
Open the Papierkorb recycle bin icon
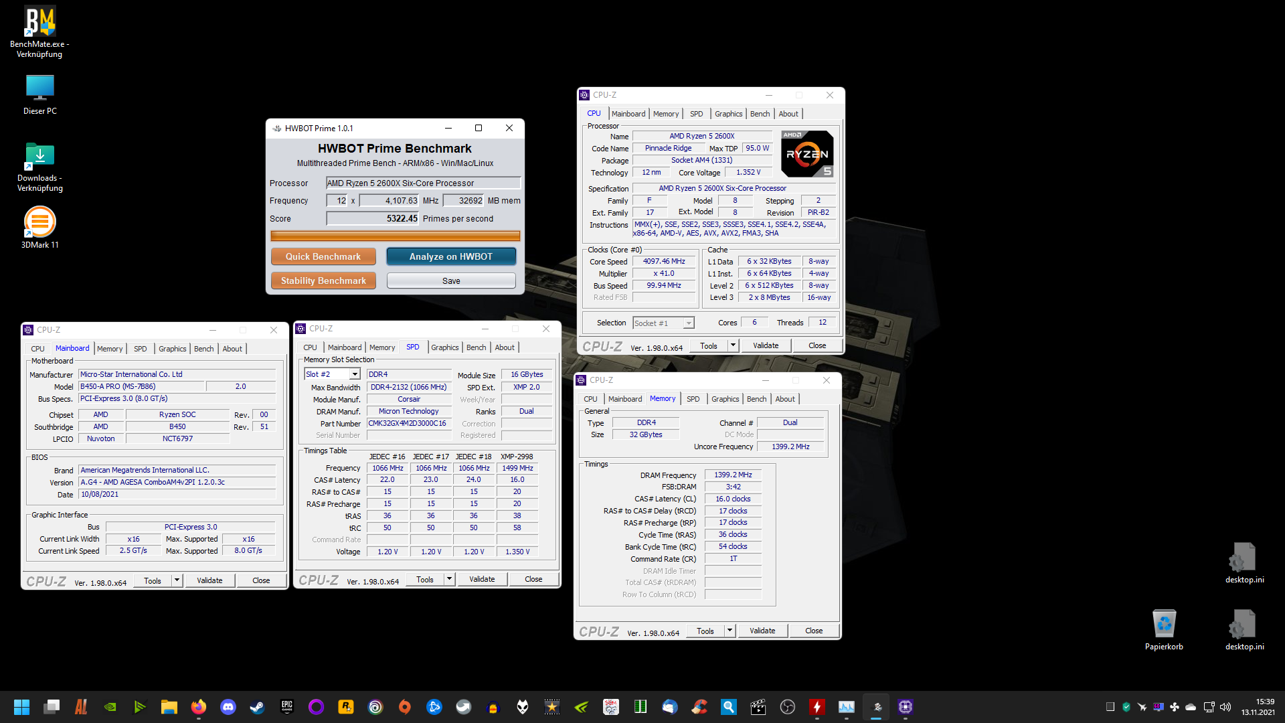(1164, 629)
